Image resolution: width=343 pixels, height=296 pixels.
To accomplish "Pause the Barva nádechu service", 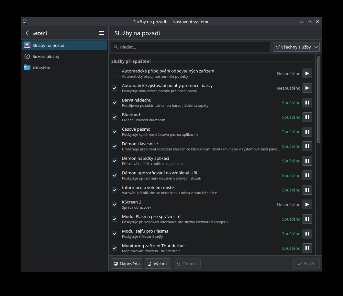I will coord(307,103).
